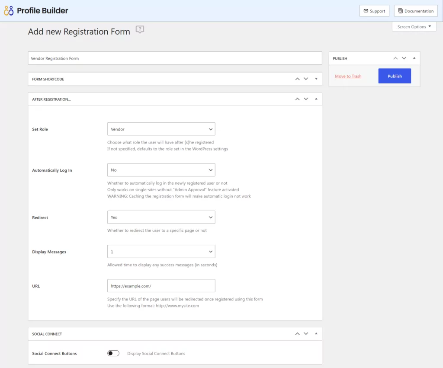The height and width of the screenshot is (368, 443).
Task: Move Form Shortcode panel down
Action: [306, 79]
